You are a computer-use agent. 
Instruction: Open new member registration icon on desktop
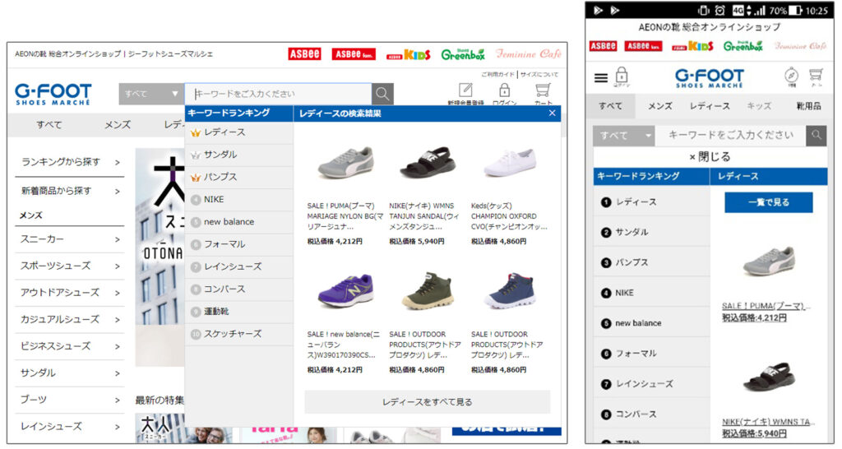[465, 90]
